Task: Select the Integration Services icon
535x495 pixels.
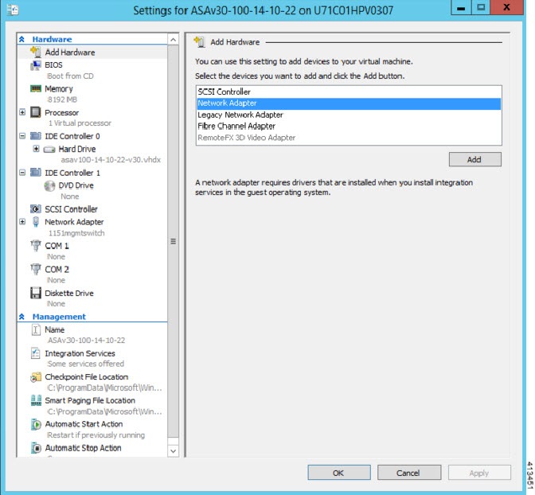Action: point(36,353)
